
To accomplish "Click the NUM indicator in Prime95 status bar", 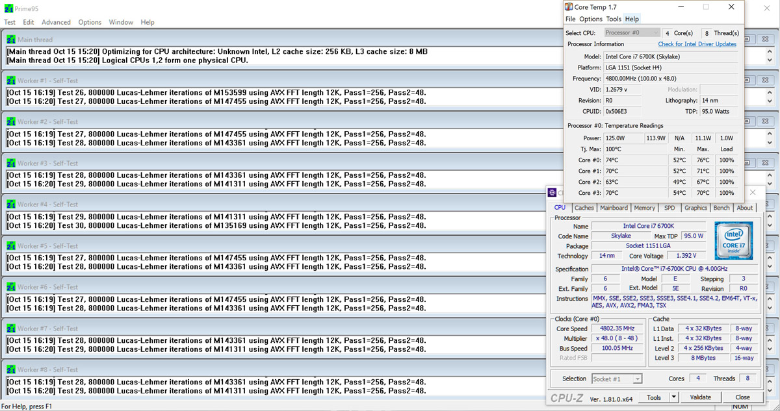I will coord(740,406).
